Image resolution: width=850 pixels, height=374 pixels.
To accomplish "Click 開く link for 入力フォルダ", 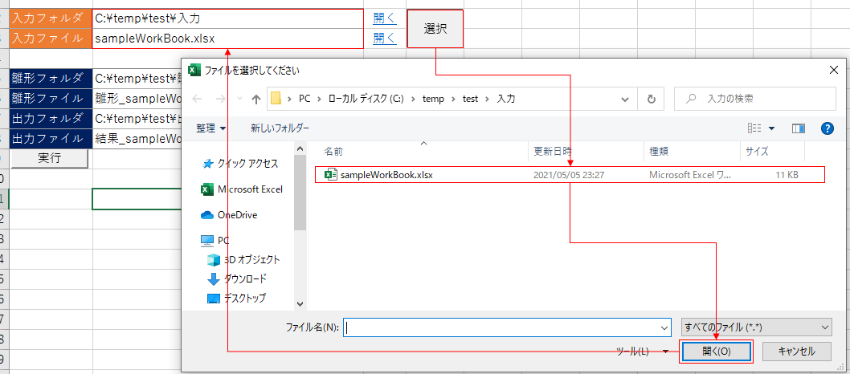I will click(x=385, y=18).
